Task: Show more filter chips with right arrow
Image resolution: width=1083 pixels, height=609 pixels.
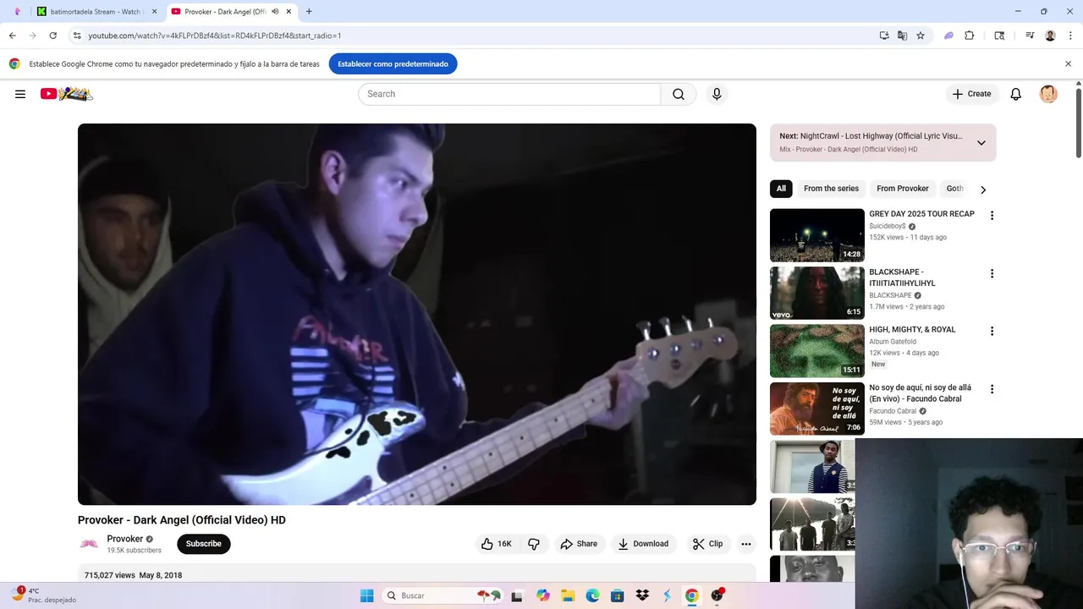Action: pyautogui.click(x=983, y=189)
